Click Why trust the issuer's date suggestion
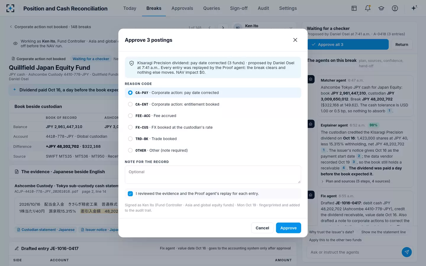 pos(331,232)
